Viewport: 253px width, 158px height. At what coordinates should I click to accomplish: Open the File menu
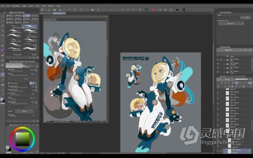click(3, 6)
